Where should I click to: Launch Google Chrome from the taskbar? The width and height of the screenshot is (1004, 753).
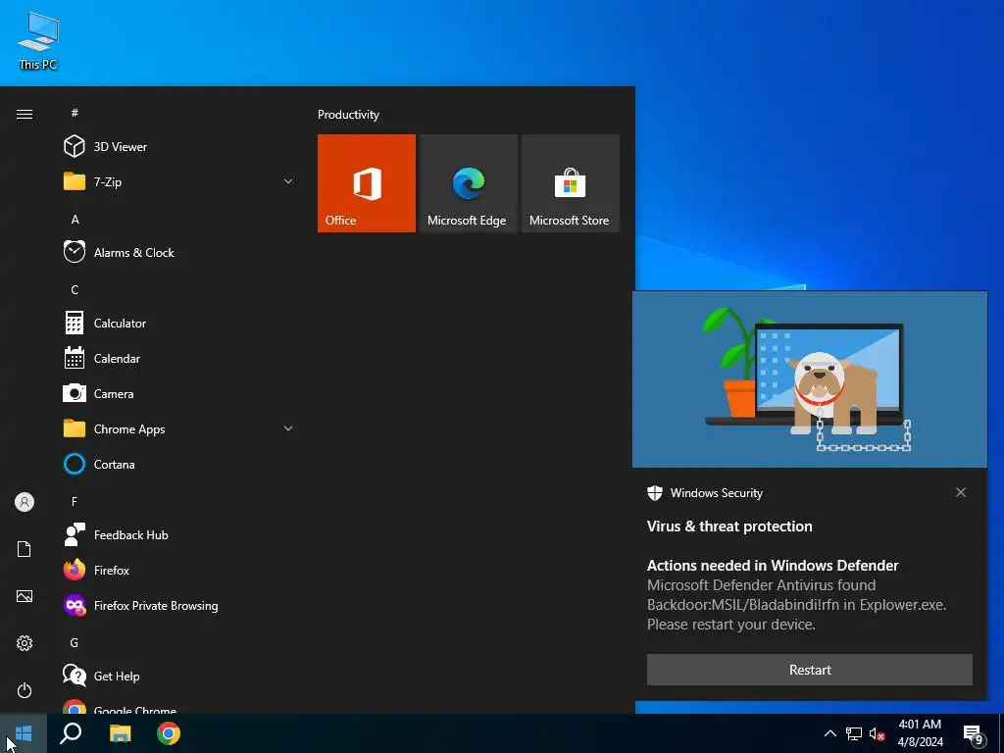coord(169,733)
